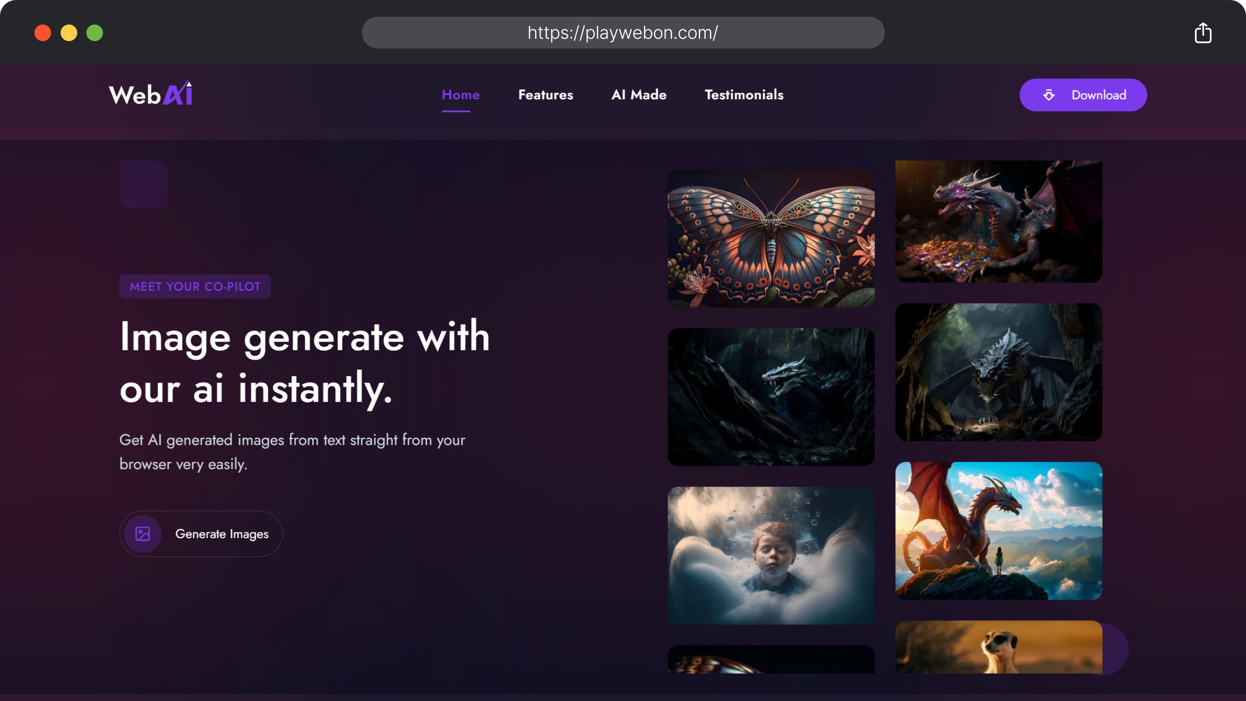Image resolution: width=1246 pixels, height=701 pixels.
Task: Click the yellow minimize window dot
Action: point(69,33)
